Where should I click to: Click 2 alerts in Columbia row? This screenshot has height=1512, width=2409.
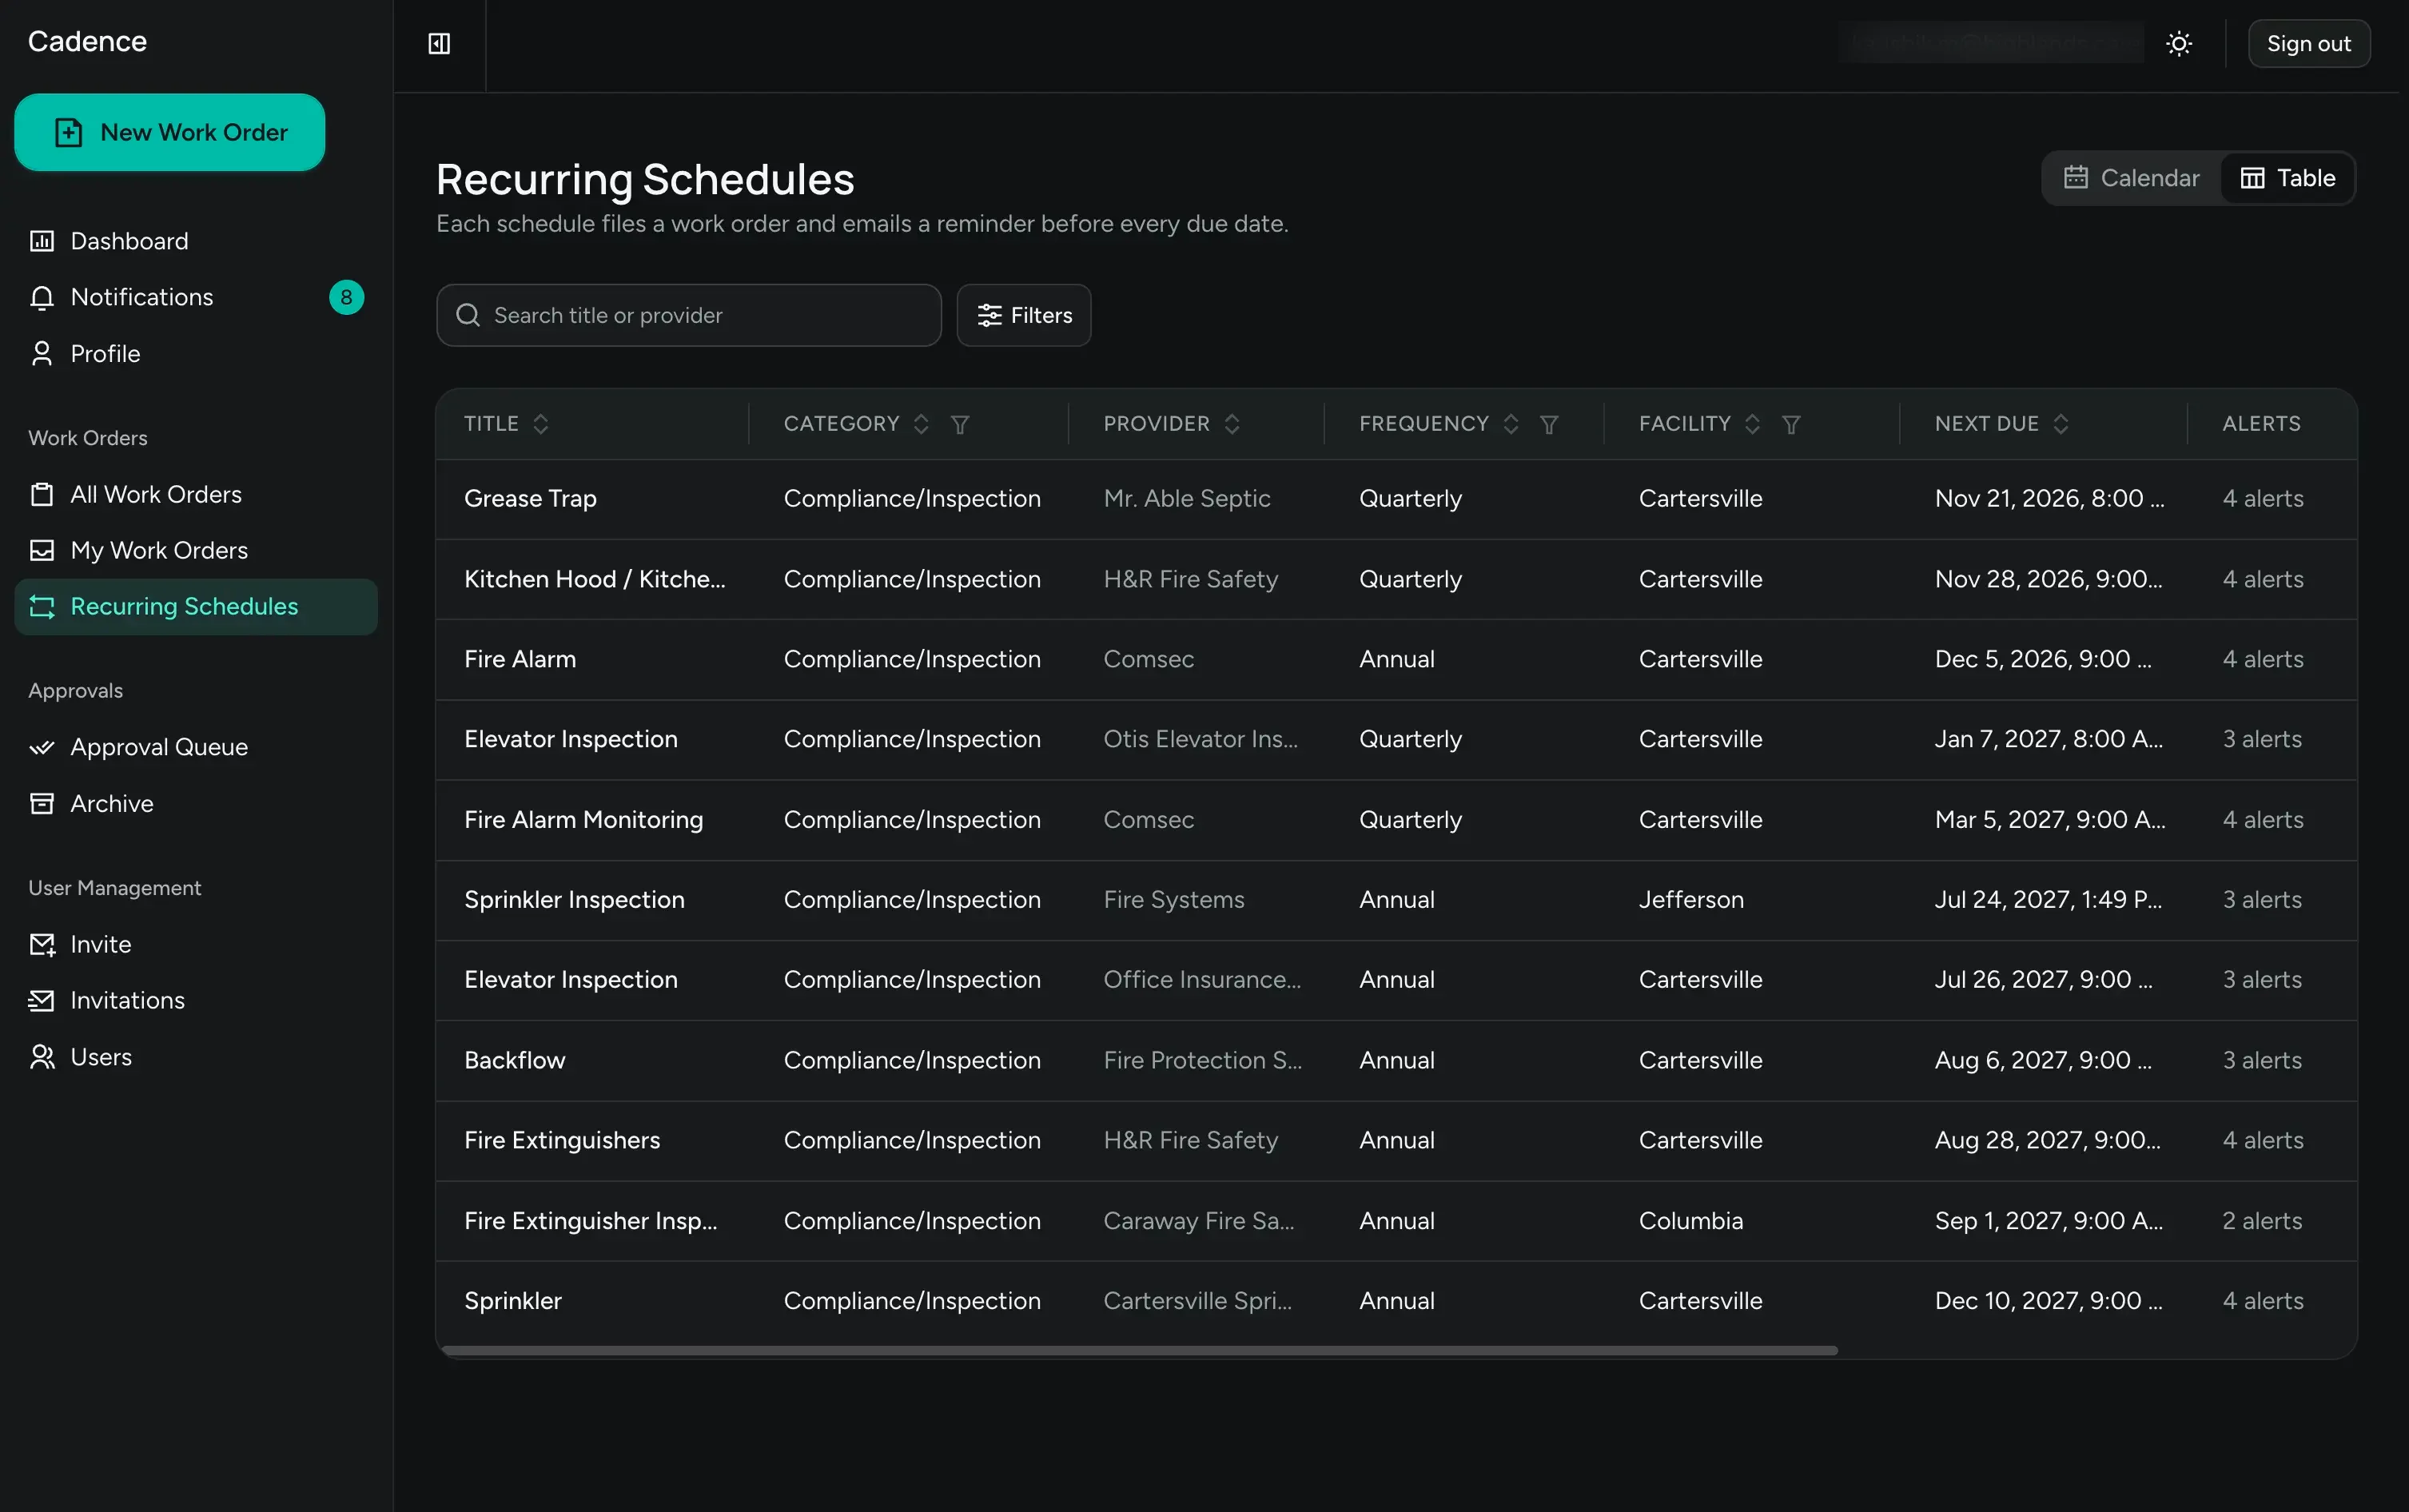tap(2262, 1221)
